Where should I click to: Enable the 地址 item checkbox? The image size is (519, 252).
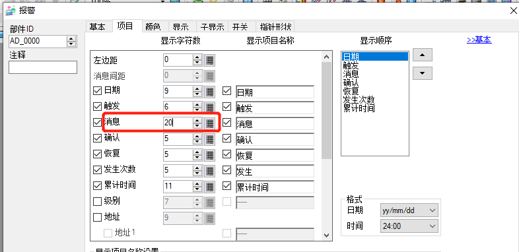[x=97, y=217]
